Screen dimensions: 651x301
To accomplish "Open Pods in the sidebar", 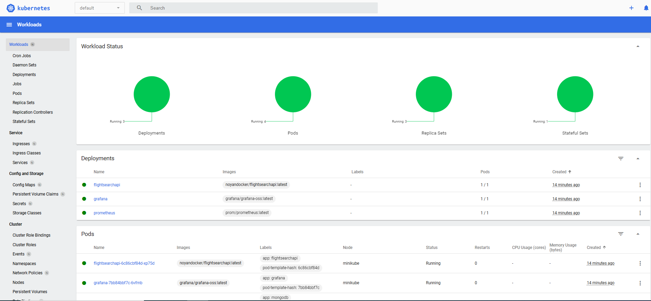I will 17,93.
